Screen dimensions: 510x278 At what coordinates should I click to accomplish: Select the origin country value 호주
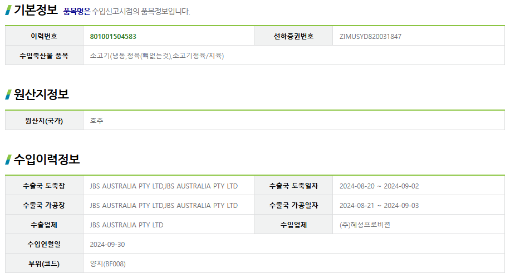[x=97, y=121]
